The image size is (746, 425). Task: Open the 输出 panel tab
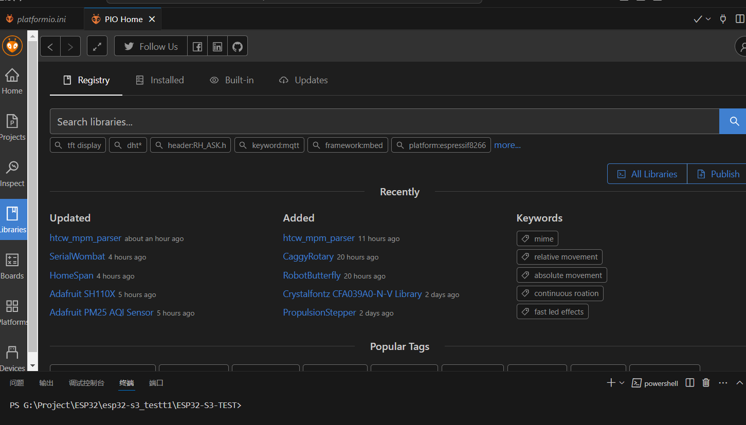(x=46, y=383)
